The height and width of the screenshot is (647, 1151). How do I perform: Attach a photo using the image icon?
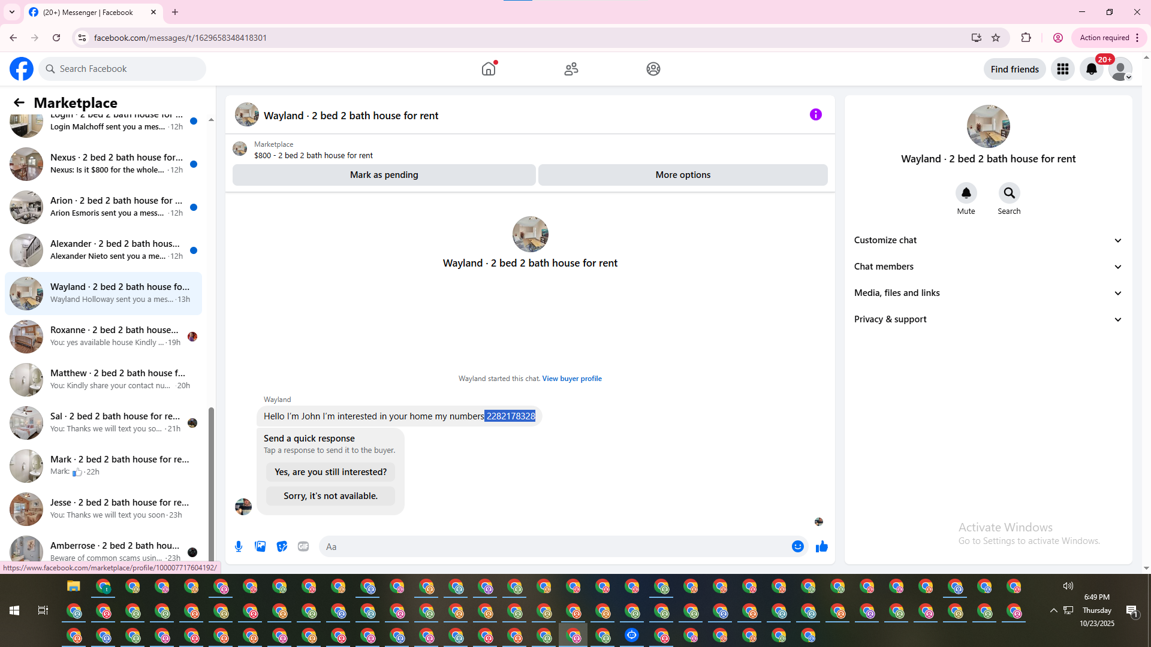point(260,546)
